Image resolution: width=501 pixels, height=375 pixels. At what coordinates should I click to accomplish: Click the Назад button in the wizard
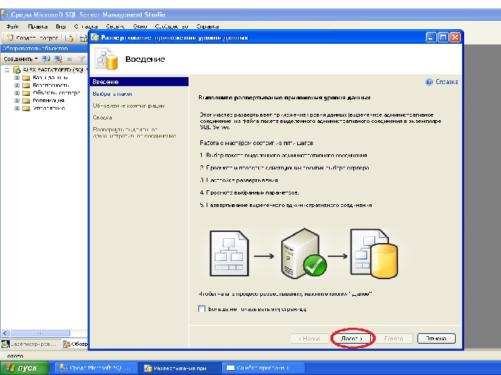(x=309, y=338)
